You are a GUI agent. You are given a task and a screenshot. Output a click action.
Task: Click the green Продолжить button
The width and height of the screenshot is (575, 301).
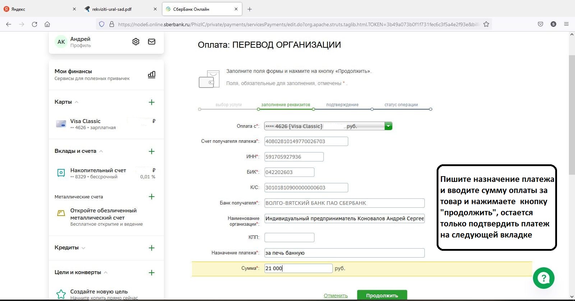(382, 295)
